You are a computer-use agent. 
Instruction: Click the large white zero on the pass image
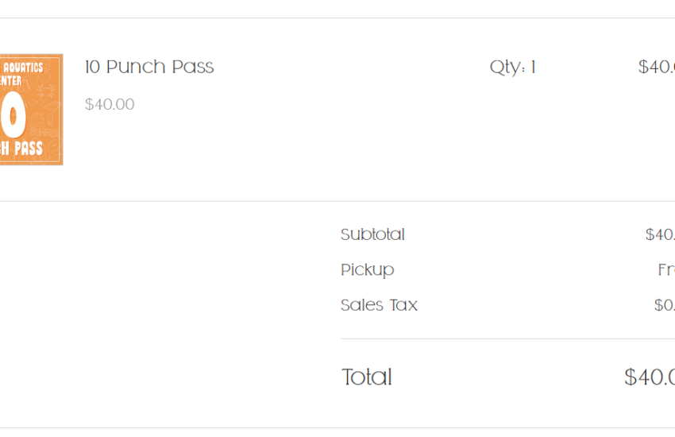pos(13,115)
